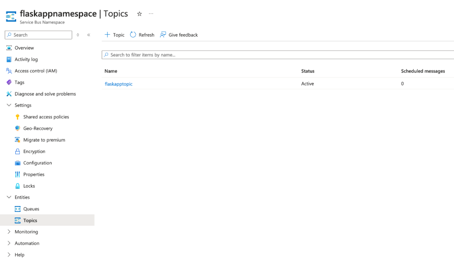Expand the Automation section
This screenshot has width=454, height=272.
tap(25, 243)
